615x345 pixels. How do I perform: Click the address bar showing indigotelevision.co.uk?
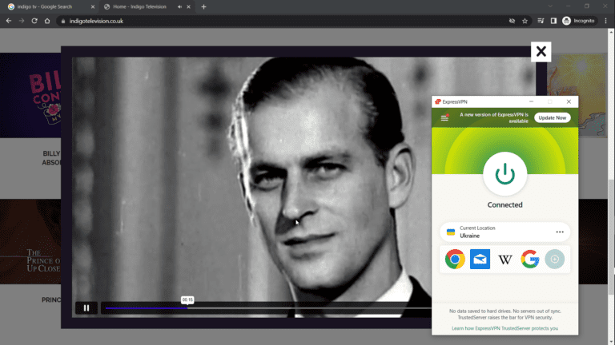click(x=240, y=21)
